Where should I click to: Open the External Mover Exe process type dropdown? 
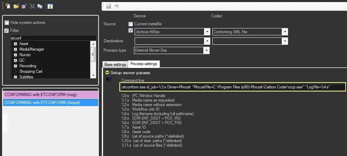point(207,50)
